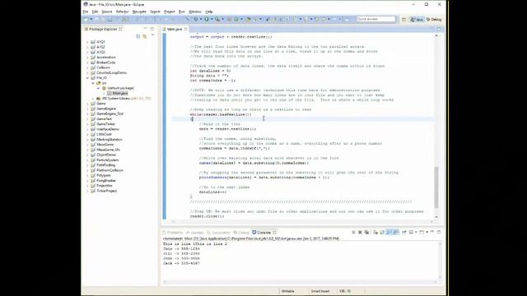Open the Refactor menu
The width and height of the screenshot is (527, 296).
coord(123,12)
